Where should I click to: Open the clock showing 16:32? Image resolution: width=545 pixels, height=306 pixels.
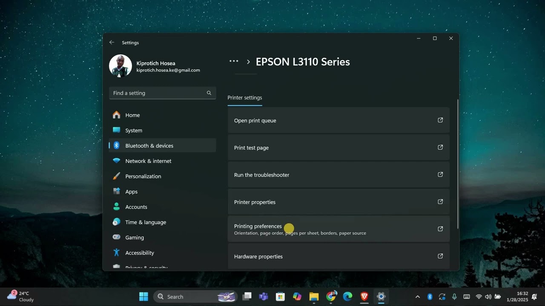coord(517,296)
